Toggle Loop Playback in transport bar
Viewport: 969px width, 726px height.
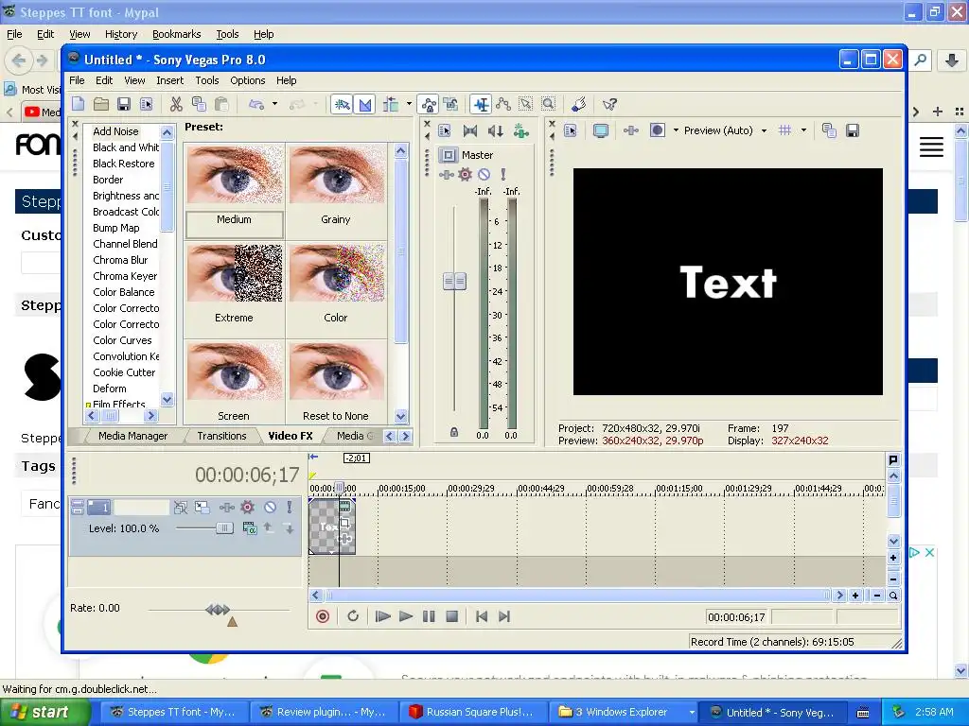pos(353,616)
